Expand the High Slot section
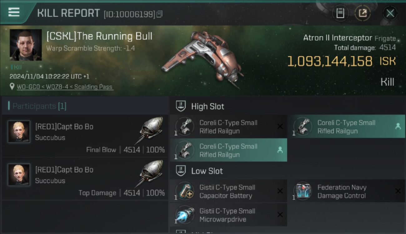 pos(200,106)
